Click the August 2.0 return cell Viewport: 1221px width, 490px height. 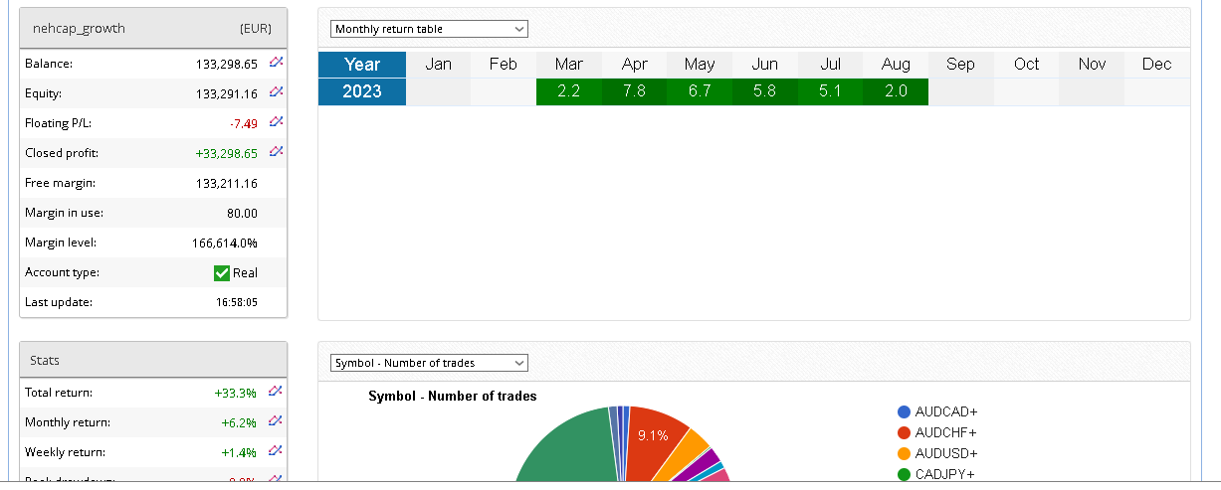[x=895, y=91]
